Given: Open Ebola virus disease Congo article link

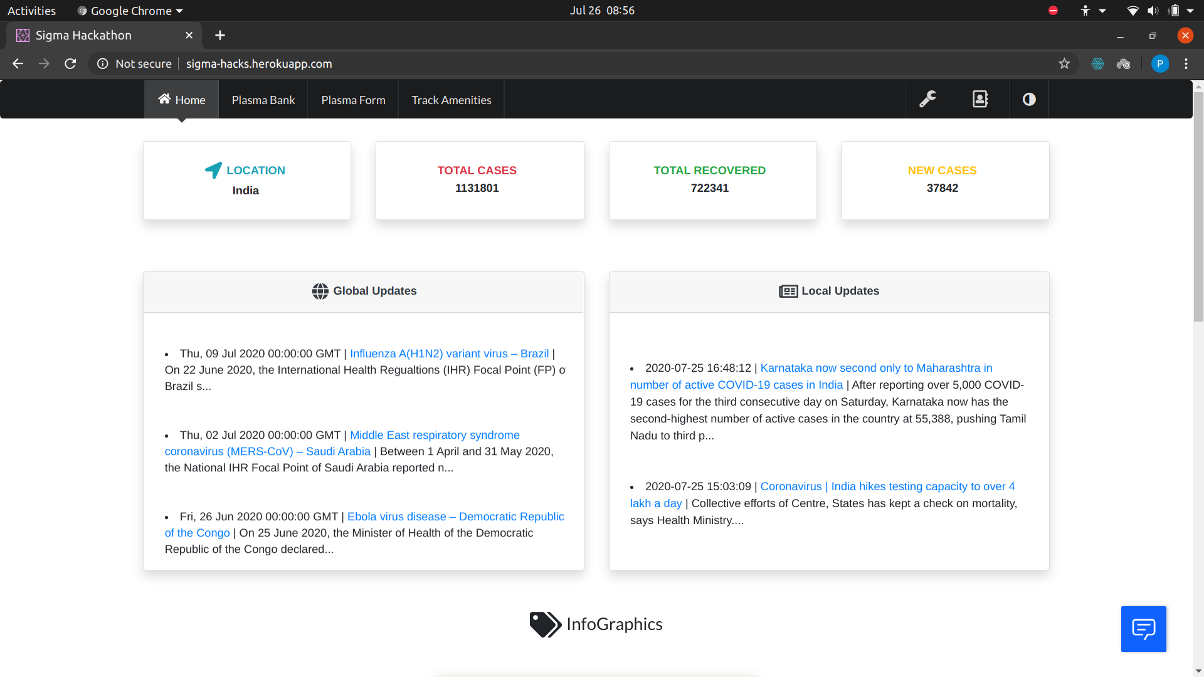Looking at the screenshot, I should (x=455, y=517).
